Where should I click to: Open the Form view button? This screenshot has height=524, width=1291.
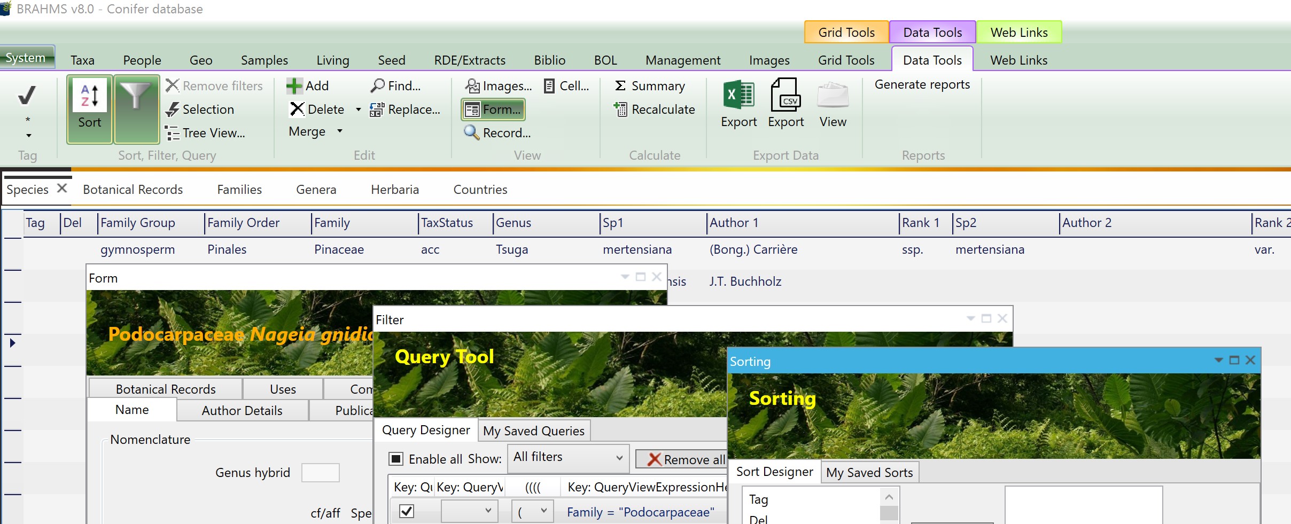[x=493, y=110]
